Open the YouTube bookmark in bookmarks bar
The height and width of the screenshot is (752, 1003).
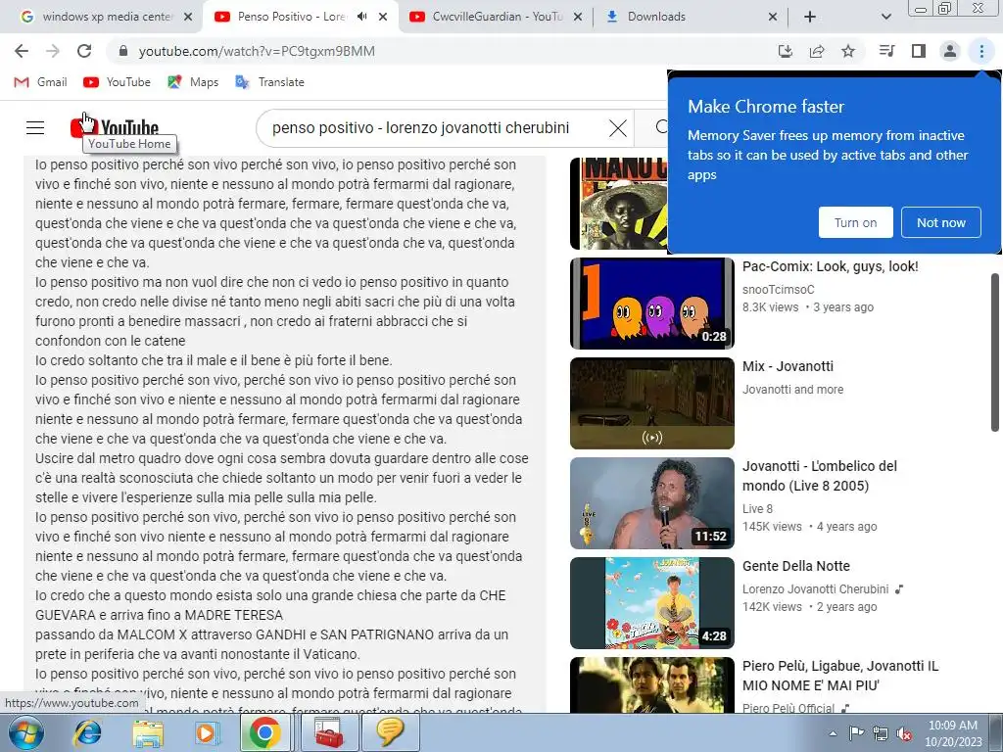(118, 82)
